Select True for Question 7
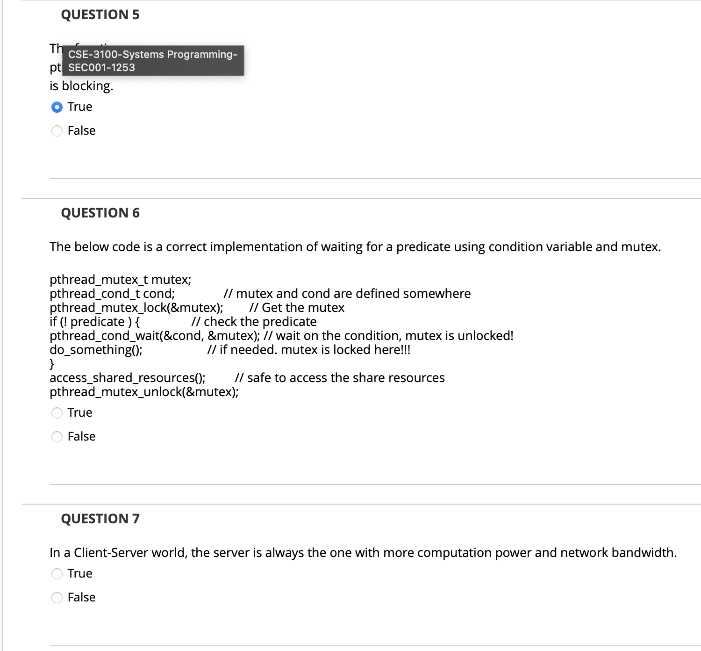This screenshot has width=701, height=651. pos(57,573)
